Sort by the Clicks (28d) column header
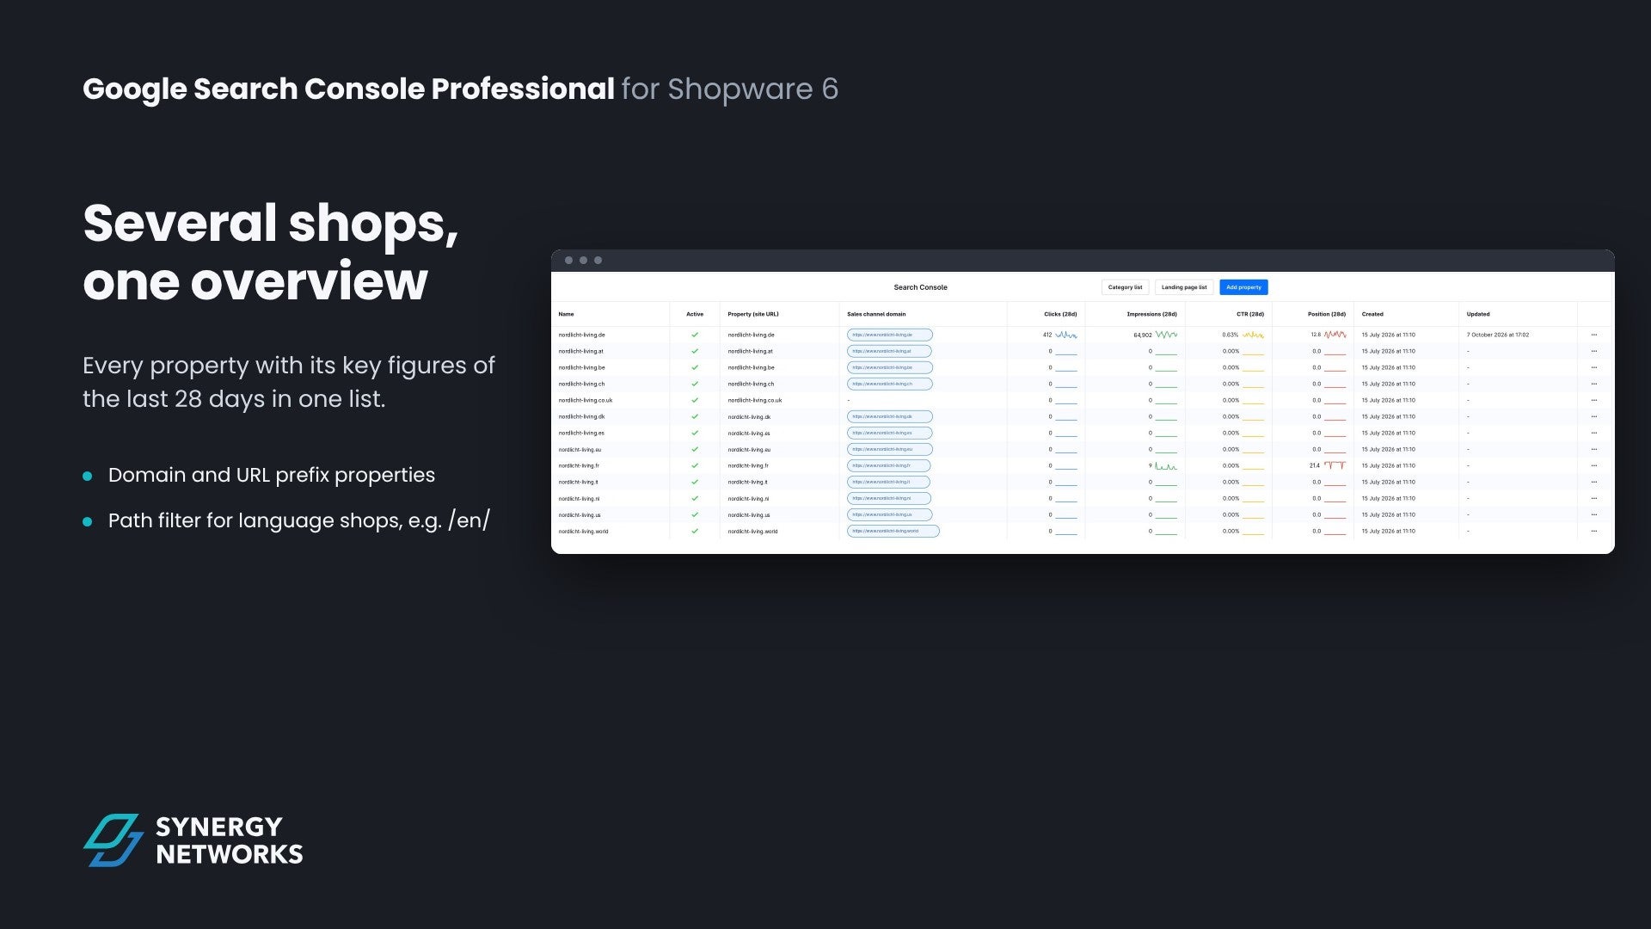1651x929 pixels. pyautogui.click(x=1060, y=314)
